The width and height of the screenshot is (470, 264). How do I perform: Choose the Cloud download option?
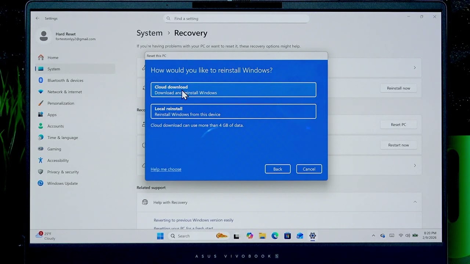coord(233,90)
